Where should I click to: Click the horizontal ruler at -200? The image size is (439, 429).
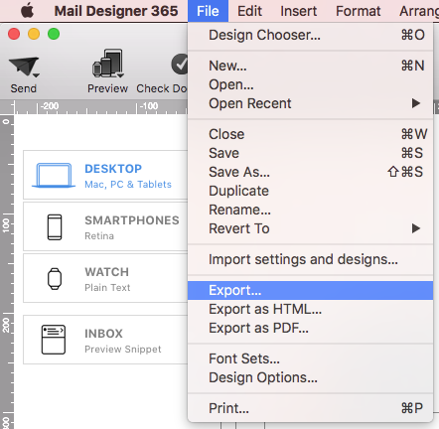(x=50, y=106)
